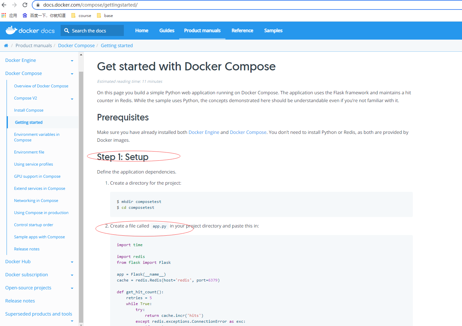The height and width of the screenshot is (326, 462).
Task: Open the course bookmark folder
Action: coord(81,15)
